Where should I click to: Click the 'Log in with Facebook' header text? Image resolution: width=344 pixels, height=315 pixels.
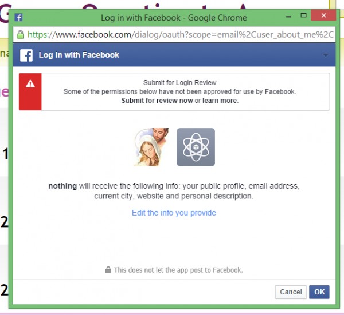point(79,55)
